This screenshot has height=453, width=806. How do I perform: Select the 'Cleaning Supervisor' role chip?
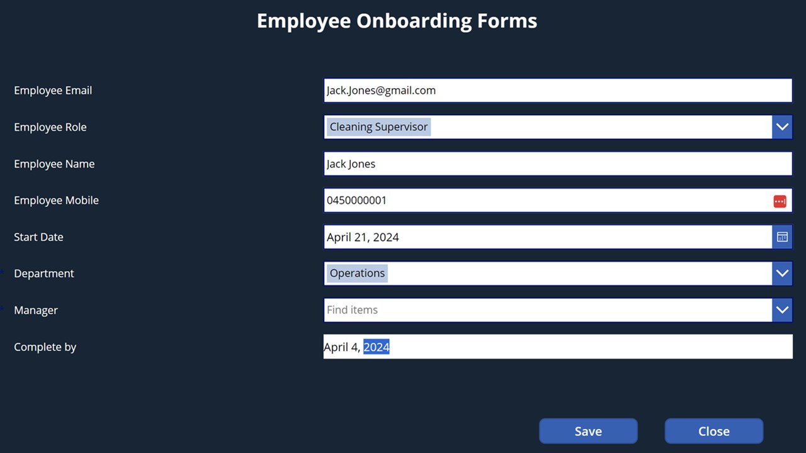click(x=378, y=127)
